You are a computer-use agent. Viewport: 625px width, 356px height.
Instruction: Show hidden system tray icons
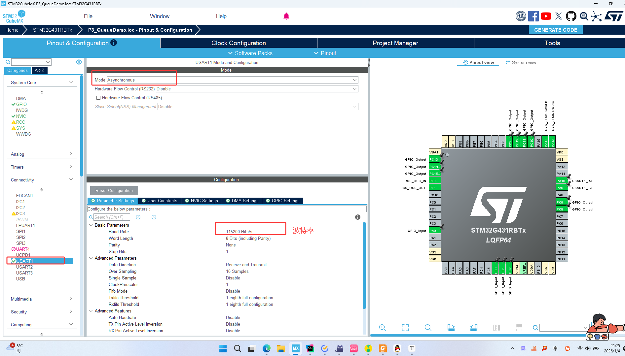[512, 348]
